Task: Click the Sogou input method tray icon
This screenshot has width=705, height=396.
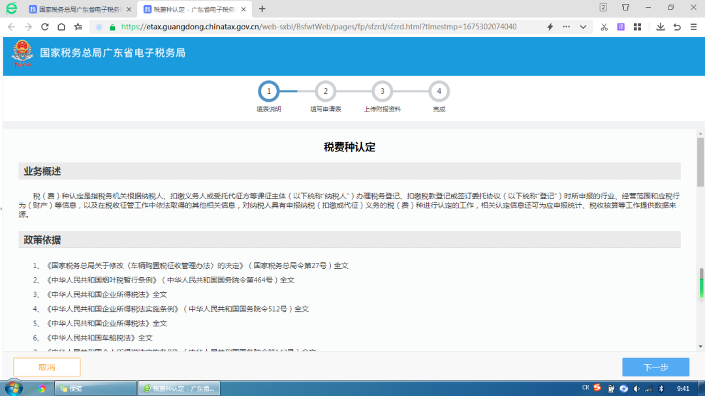Action: [597, 388]
